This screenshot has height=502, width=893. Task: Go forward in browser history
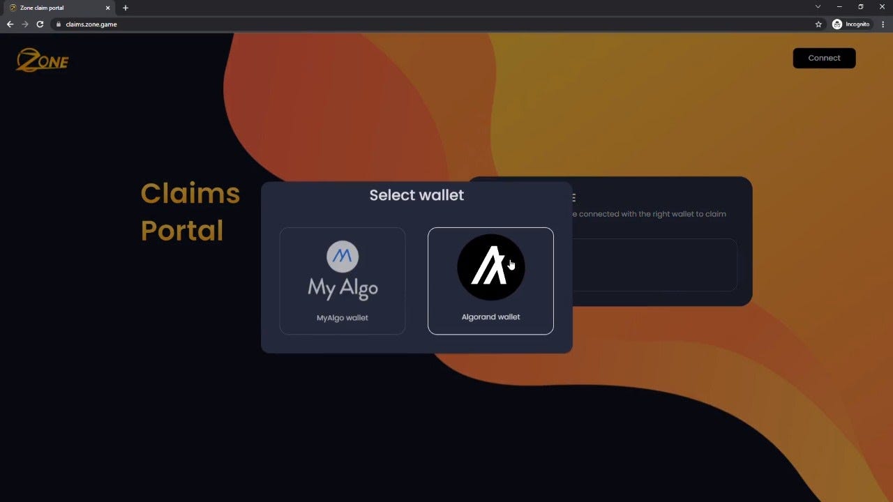pos(25,24)
